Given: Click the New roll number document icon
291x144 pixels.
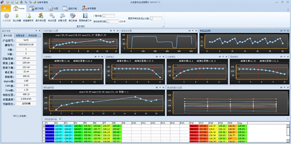Looking at the screenshot, I should (28, 17).
